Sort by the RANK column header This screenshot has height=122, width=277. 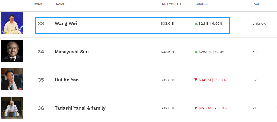pyautogui.click(x=38, y=4)
